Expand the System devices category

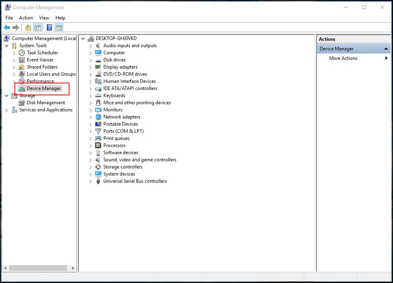(x=90, y=174)
